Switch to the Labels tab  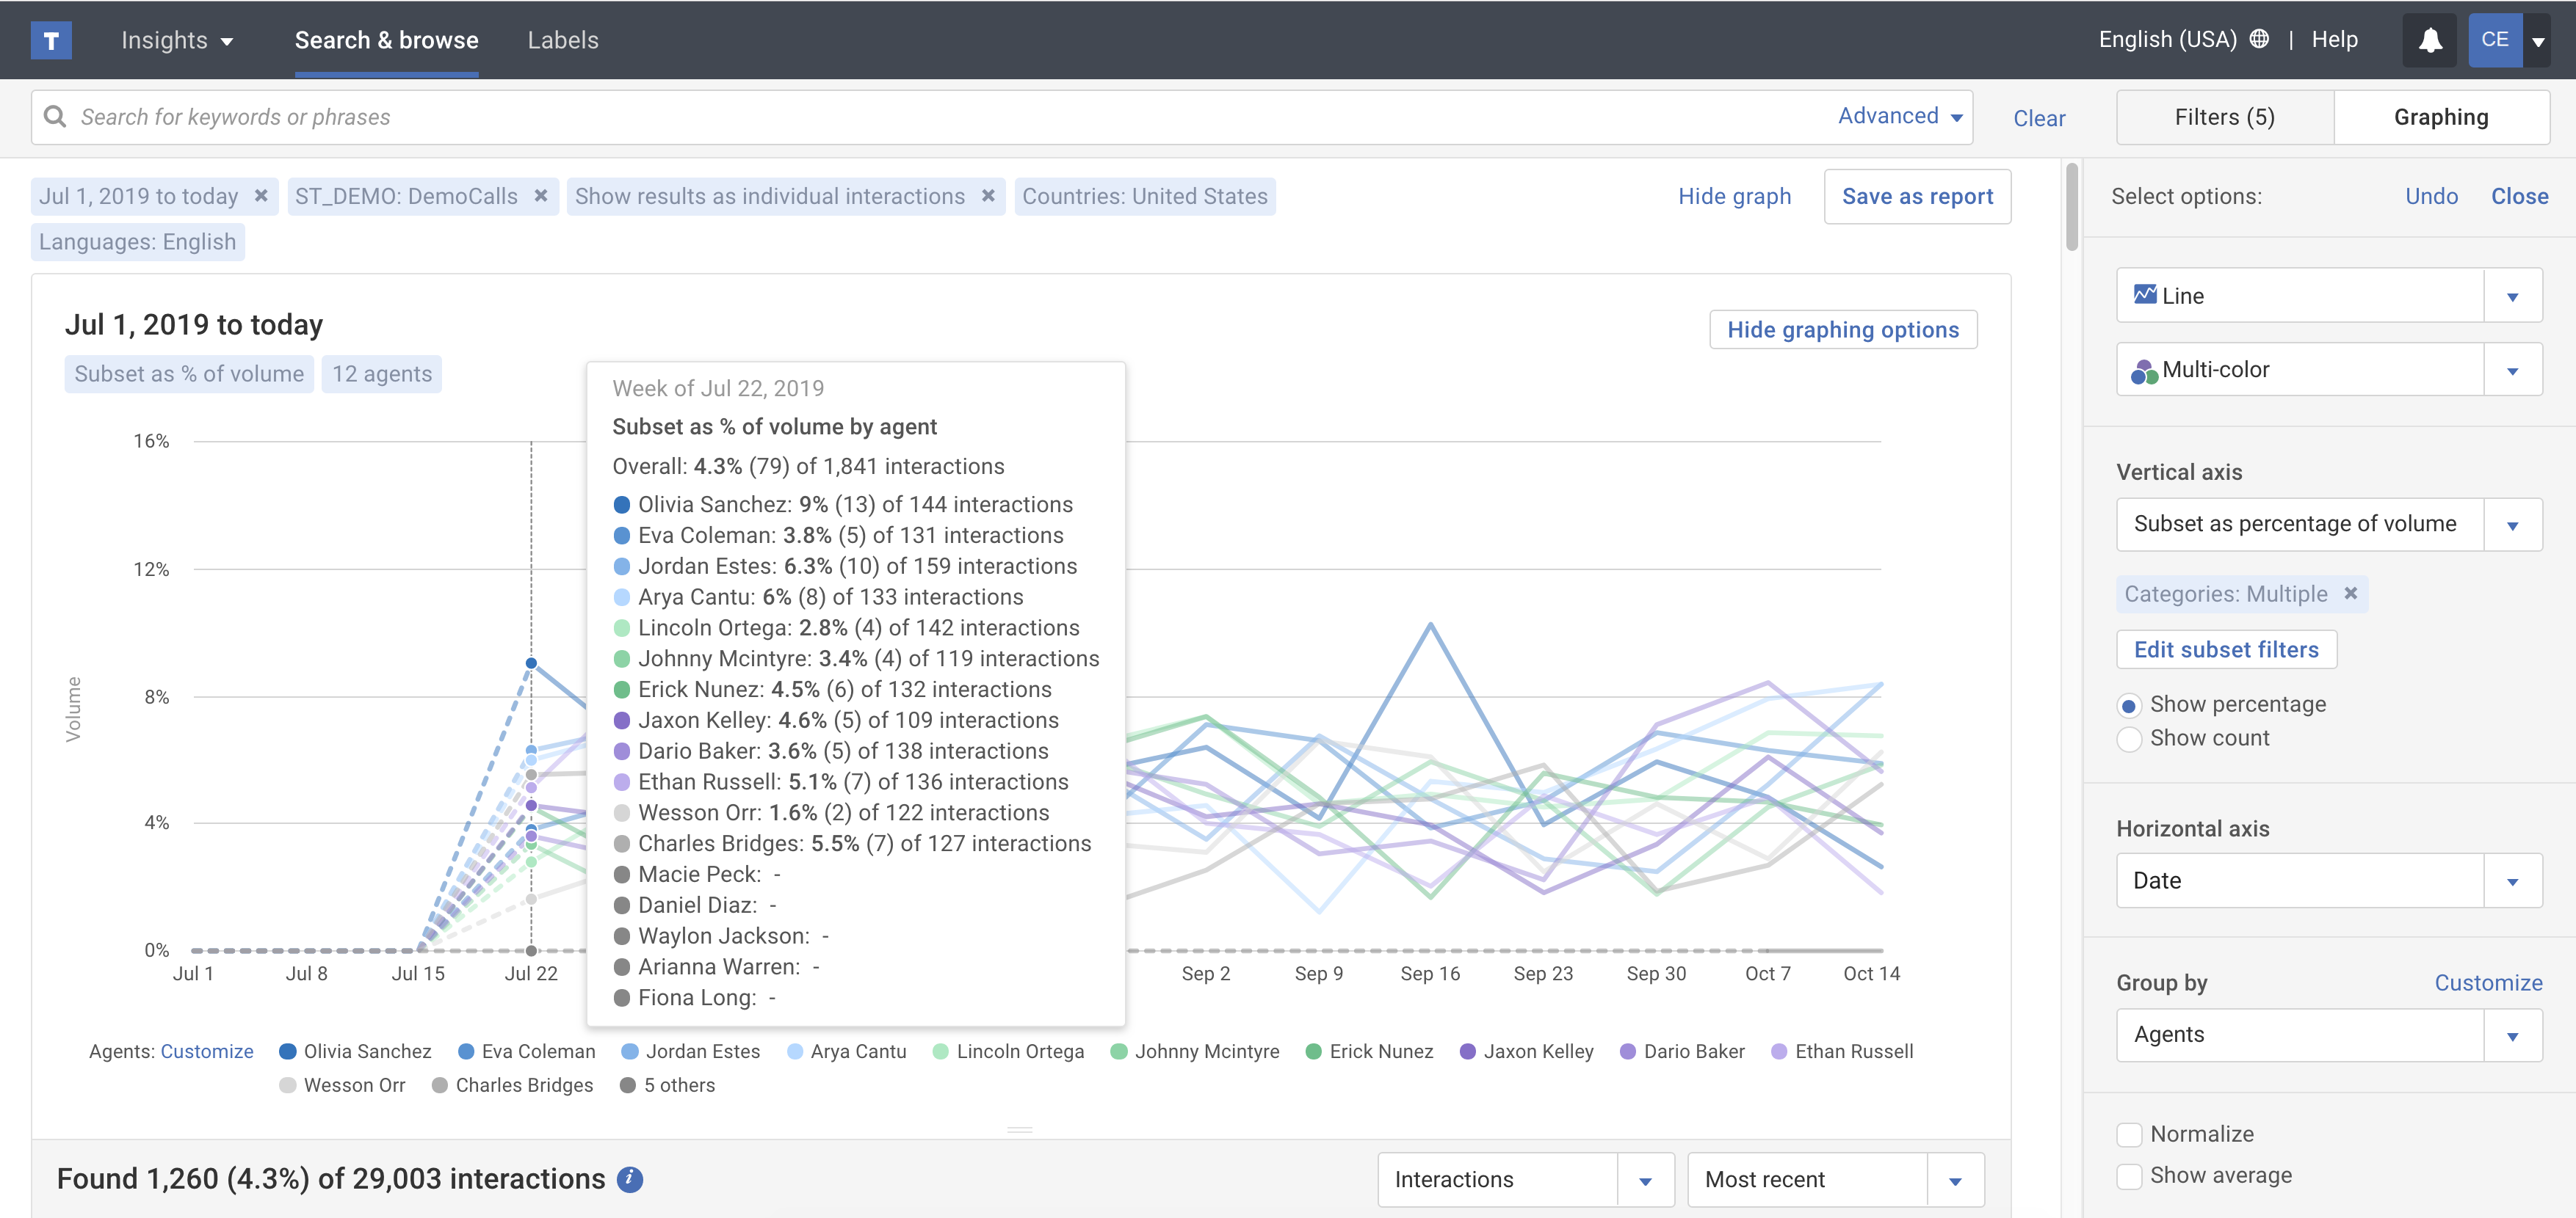pos(563,40)
